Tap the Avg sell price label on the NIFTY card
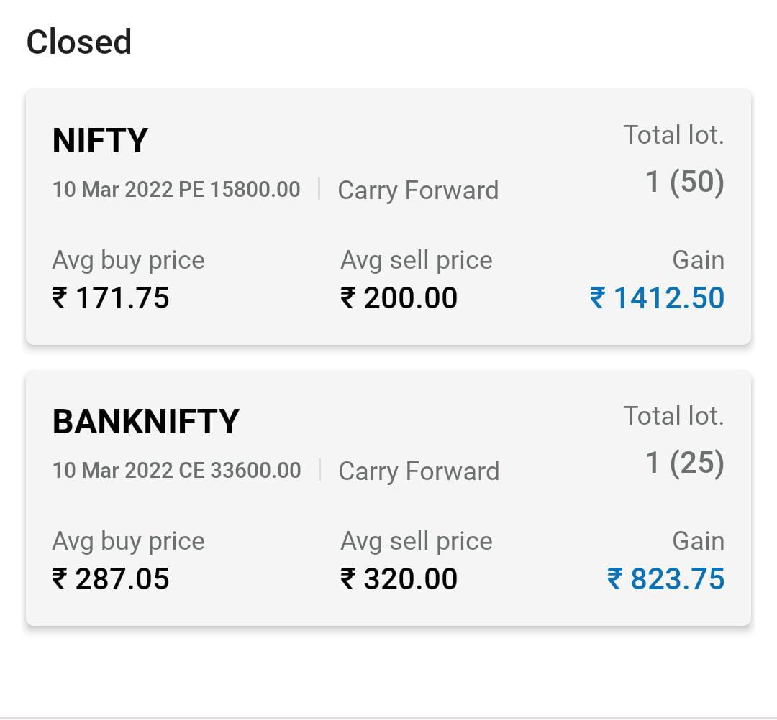 417,260
